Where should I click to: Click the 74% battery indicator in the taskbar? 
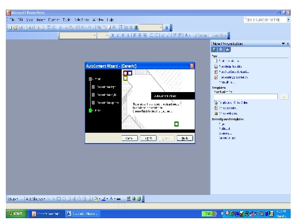coord(209,214)
